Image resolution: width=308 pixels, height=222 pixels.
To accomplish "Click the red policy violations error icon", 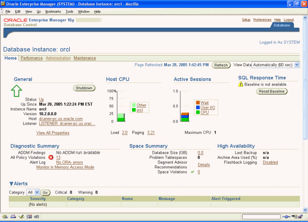I will pyautogui.click(x=51, y=157).
